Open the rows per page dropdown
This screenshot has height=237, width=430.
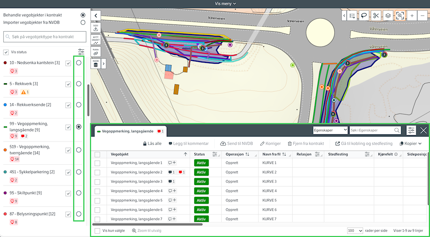[x=355, y=231]
